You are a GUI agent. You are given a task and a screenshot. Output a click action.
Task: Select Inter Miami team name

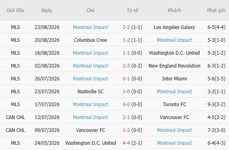point(175,79)
